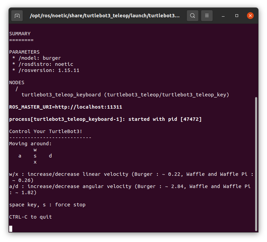This screenshot has height=242, width=267.
Task: Click the window title path text
Action: 105,16
